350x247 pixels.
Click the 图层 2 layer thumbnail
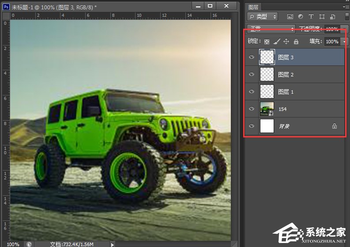click(x=267, y=74)
